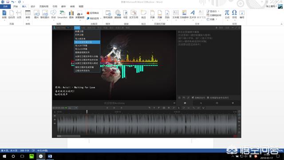Image resolution: width=284 pixels, height=160 pixels.
Task: Open Cortana search circle on taskbar
Action: 13,156
